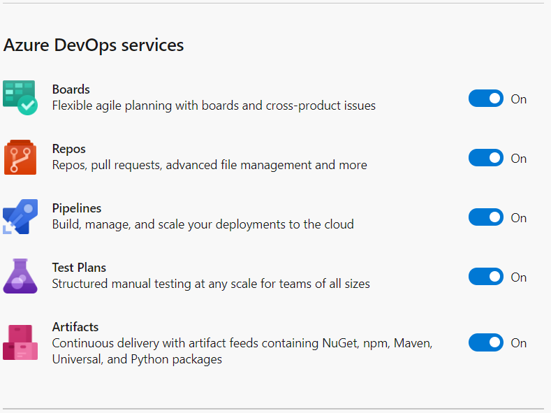The height and width of the screenshot is (413, 551).
Task: Click the Boards description about agile planning
Action: tap(214, 106)
